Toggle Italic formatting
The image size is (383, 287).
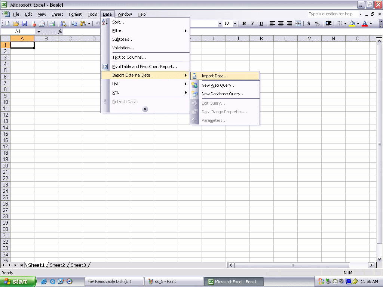pyautogui.click(x=252, y=24)
